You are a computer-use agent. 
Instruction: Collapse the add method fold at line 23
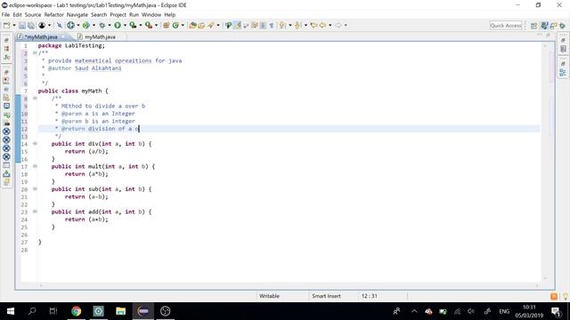pyautogui.click(x=35, y=212)
